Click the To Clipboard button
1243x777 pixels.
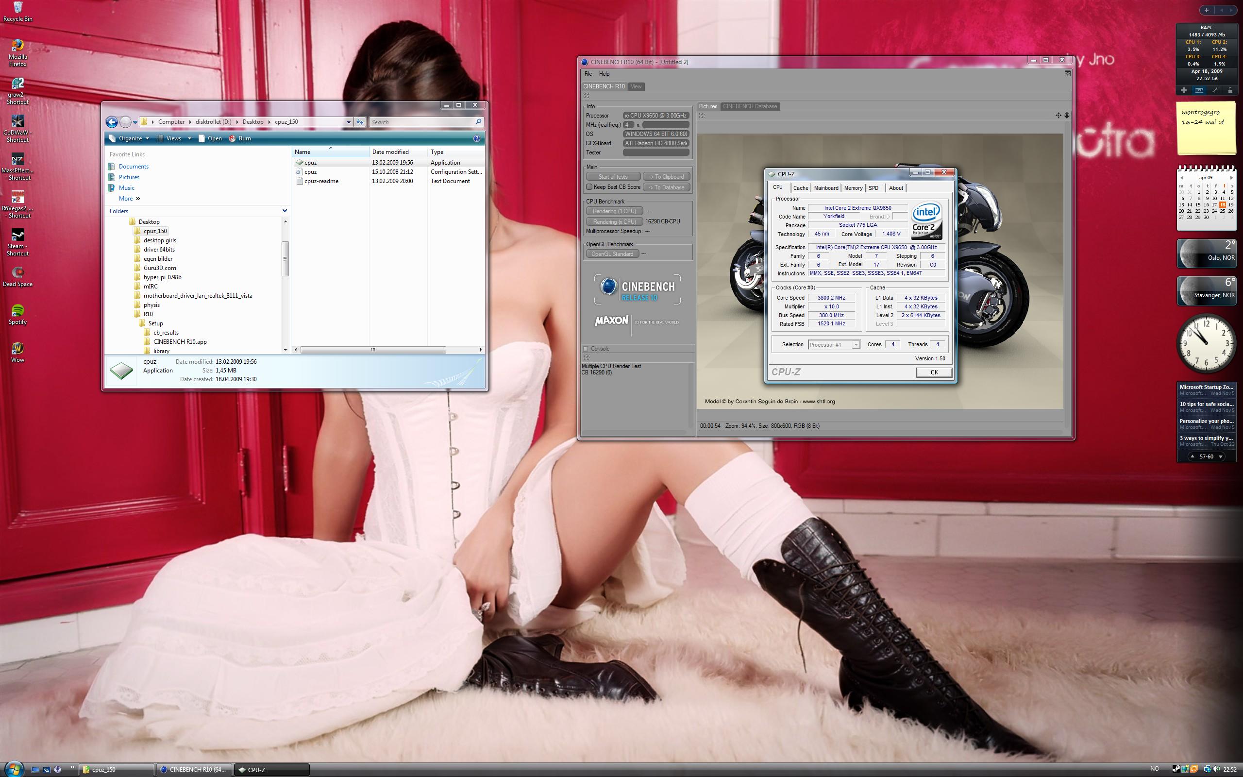coord(666,177)
